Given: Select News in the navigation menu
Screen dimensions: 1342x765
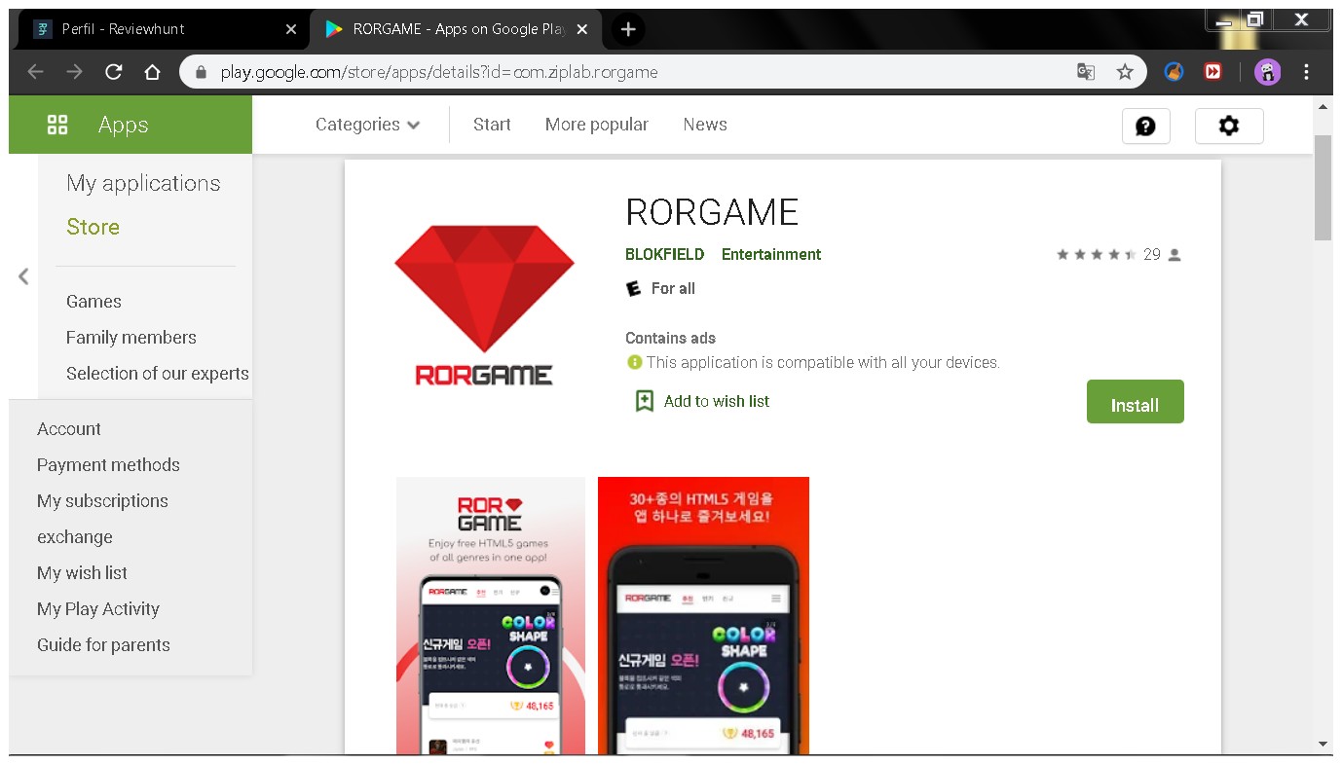Looking at the screenshot, I should point(705,124).
